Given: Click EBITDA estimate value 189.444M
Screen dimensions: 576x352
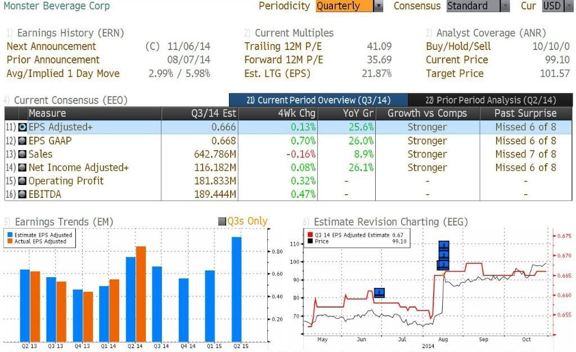Looking at the screenshot, I should tap(215, 194).
